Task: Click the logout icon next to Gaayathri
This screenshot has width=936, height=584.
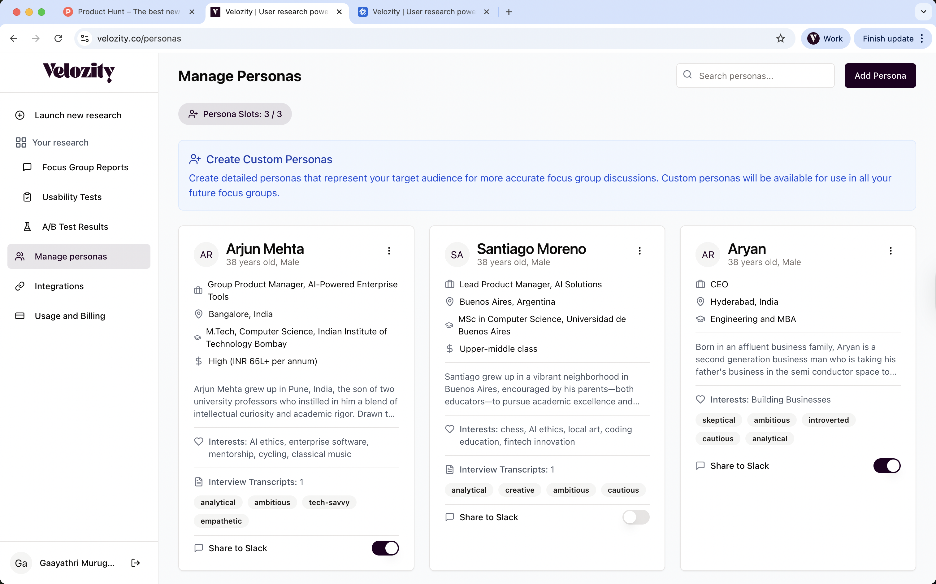Action: pyautogui.click(x=136, y=563)
